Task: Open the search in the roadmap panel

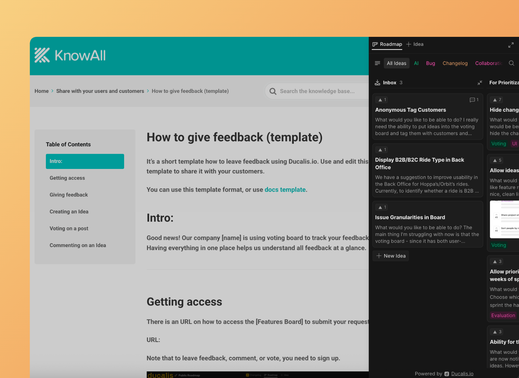Action: (x=512, y=63)
